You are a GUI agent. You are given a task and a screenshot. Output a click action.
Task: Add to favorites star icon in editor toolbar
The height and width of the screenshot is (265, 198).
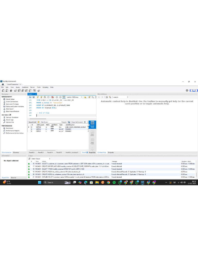click(x=85, y=97)
